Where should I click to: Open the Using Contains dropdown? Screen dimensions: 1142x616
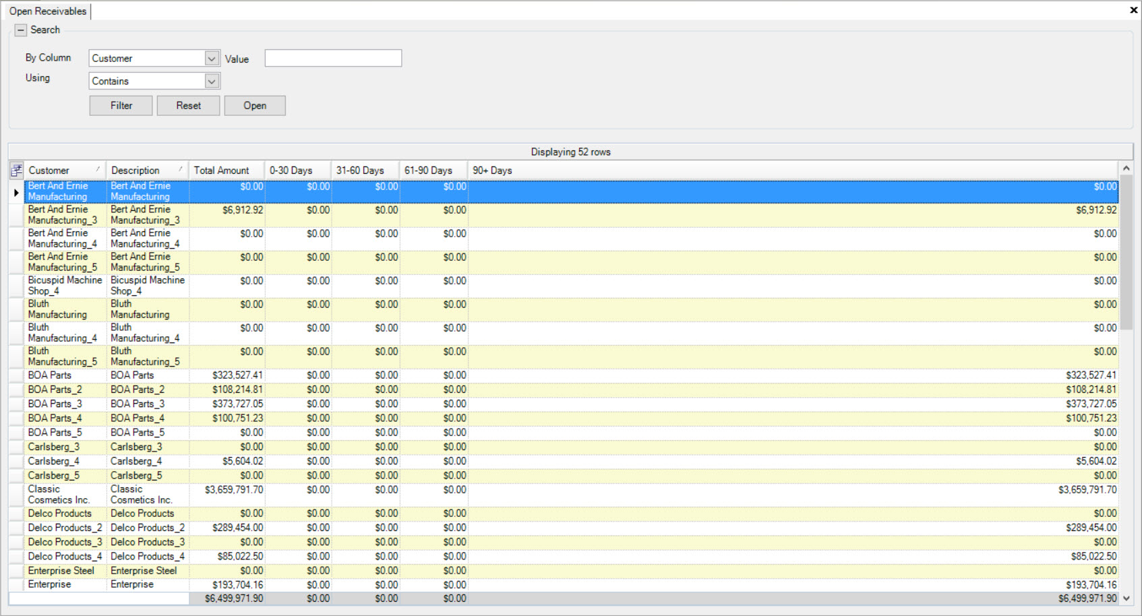pos(212,82)
